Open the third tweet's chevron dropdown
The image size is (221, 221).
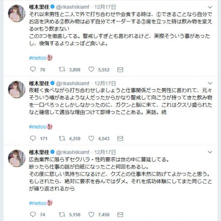[x=210, y=152]
